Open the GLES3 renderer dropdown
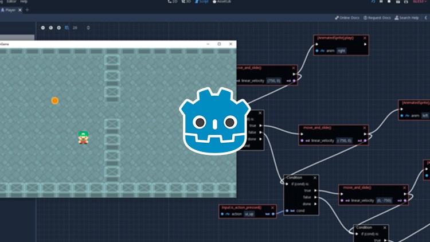The image size is (430, 242). pos(420,2)
